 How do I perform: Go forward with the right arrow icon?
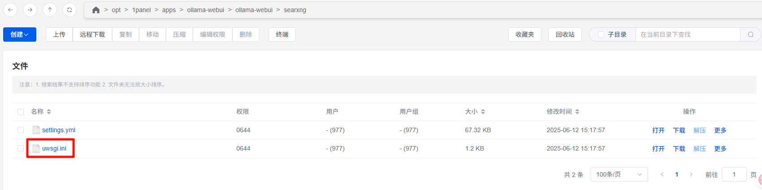(x=30, y=9)
